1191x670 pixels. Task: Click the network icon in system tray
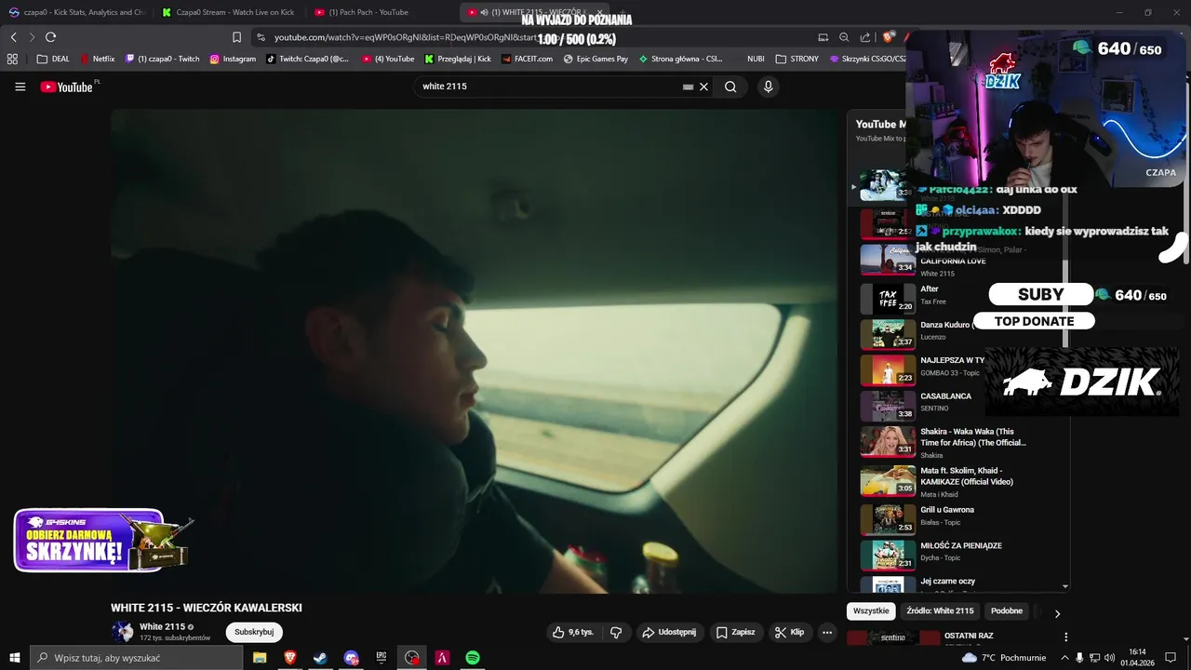point(1094,658)
